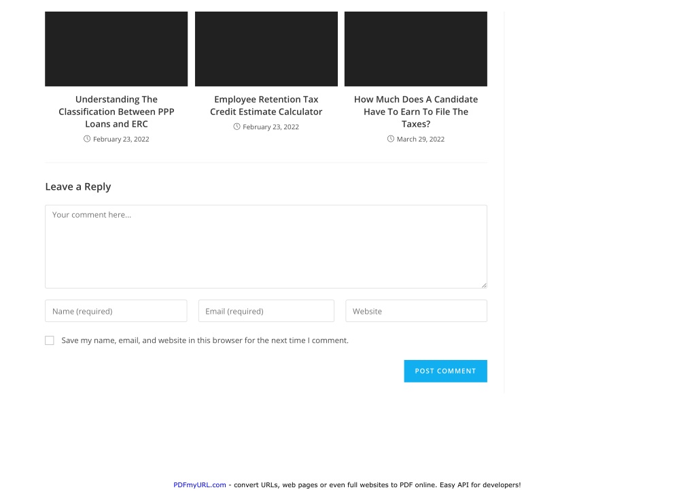Viewport: 696px width, 492px height.
Task: Click the Website field
Action: pos(417,311)
